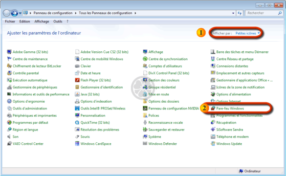
Task: Click the Affichage display icon
Action: (x=145, y=52)
